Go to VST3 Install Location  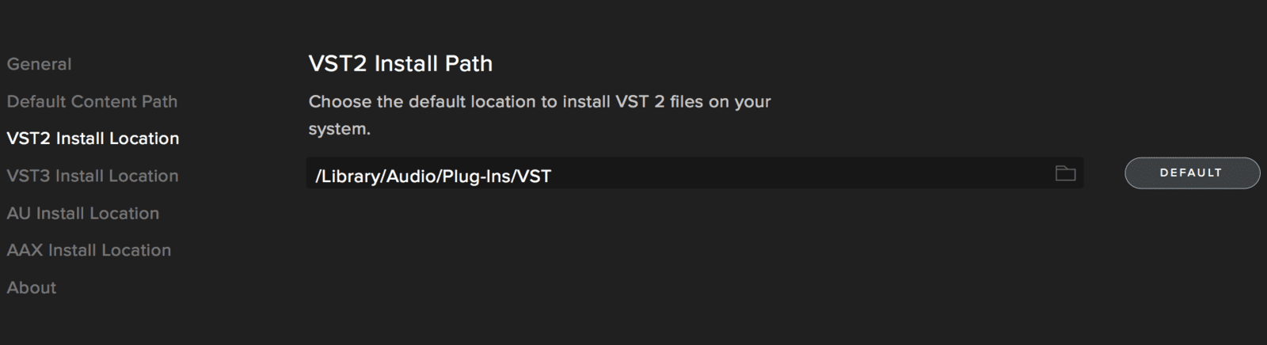click(x=93, y=176)
